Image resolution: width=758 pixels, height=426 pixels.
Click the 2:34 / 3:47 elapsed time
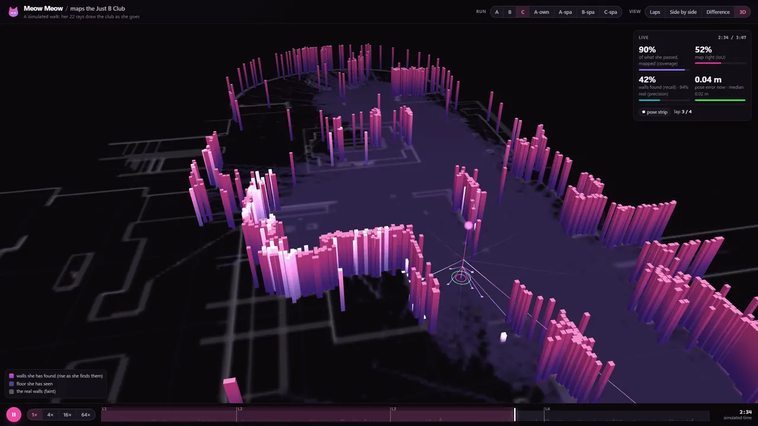[x=732, y=37]
